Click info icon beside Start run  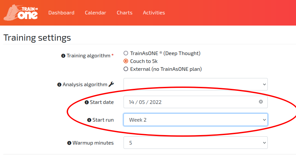point(89,120)
